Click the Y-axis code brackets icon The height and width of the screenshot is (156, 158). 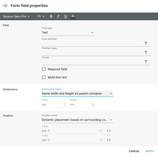(x=109, y=140)
